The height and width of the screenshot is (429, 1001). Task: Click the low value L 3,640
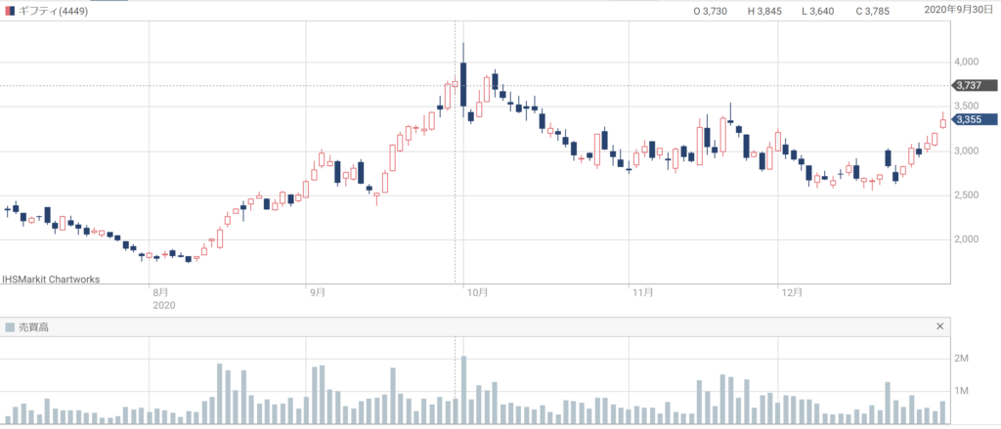click(817, 11)
